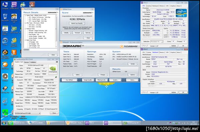This screenshot has height=132, width=200.
Task: Click the NVIDIA logo in GPU-Z
Action: [53, 70]
